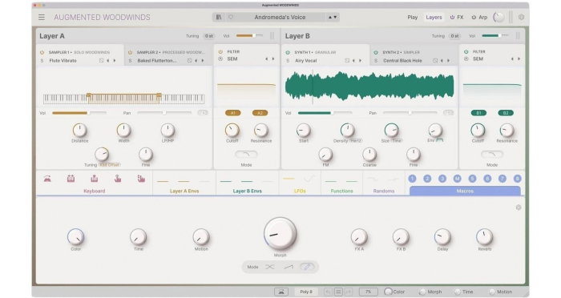Click the third Keyboard modulation icon
This screenshot has height=298, width=561.
pos(94,179)
